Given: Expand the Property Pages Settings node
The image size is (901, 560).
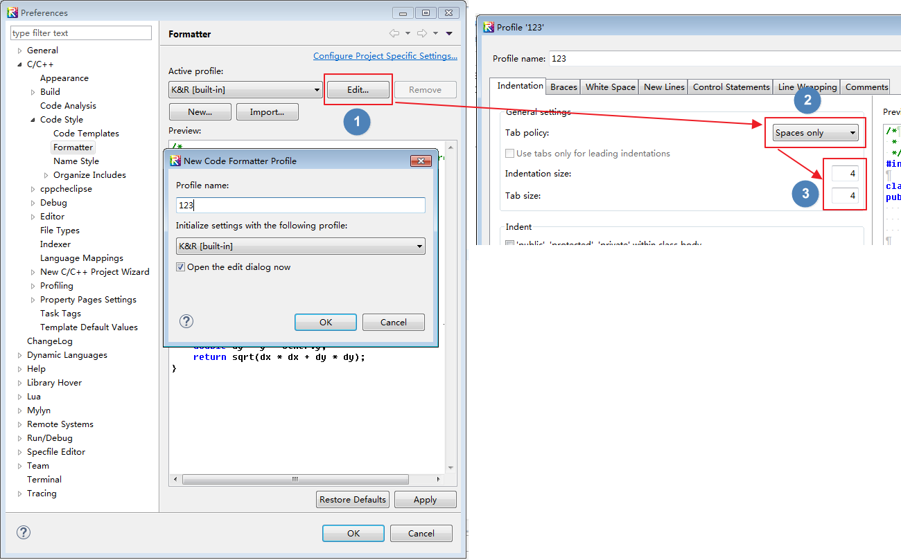Looking at the screenshot, I should 33,300.
